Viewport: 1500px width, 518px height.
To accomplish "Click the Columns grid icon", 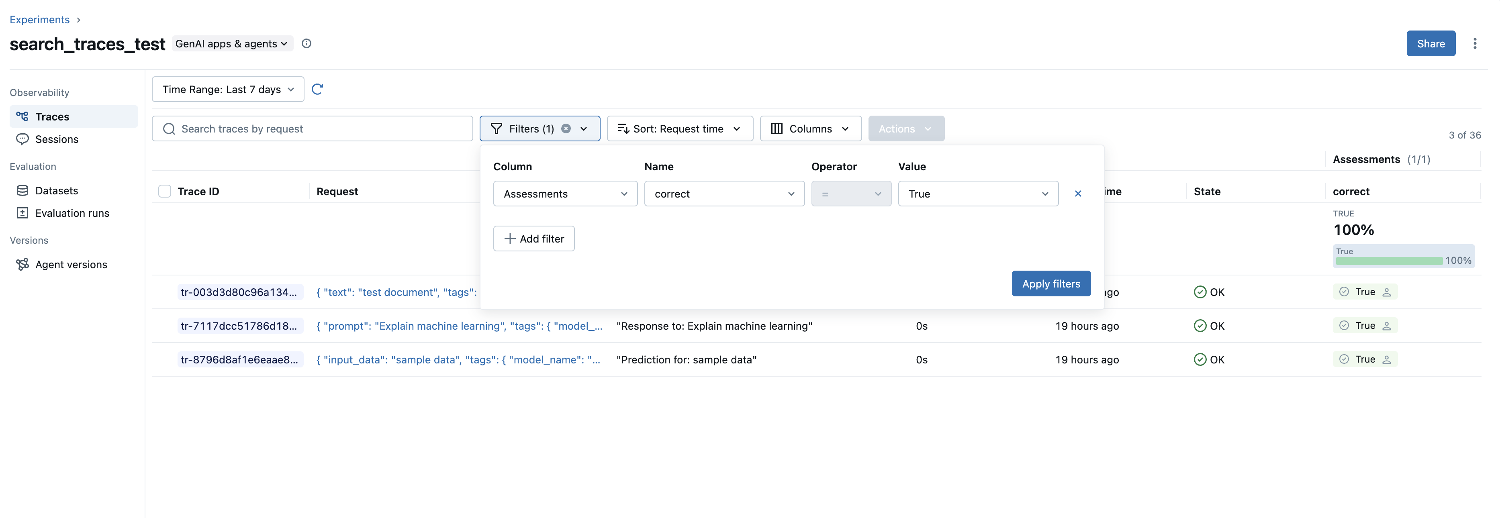I will [x=776, y=128].
